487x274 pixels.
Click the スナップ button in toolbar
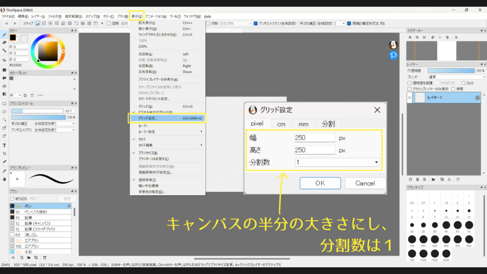[28, 23]
